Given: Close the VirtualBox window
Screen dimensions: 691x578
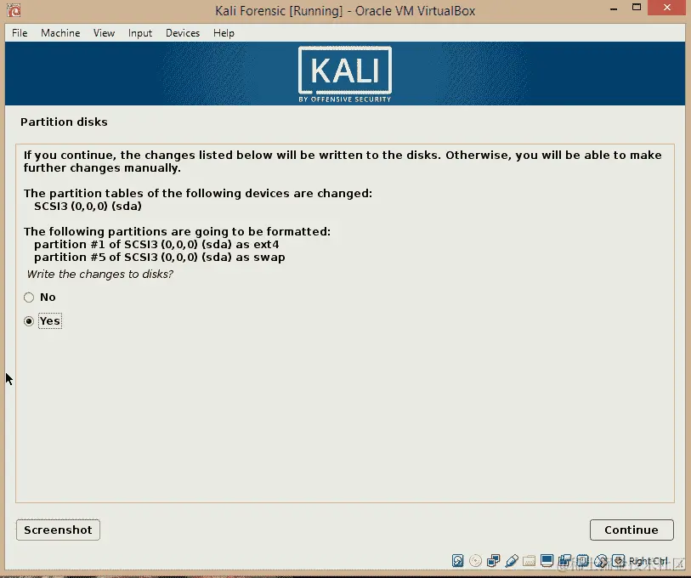Looking at the screenshot, I should click(x=667, y=8).
